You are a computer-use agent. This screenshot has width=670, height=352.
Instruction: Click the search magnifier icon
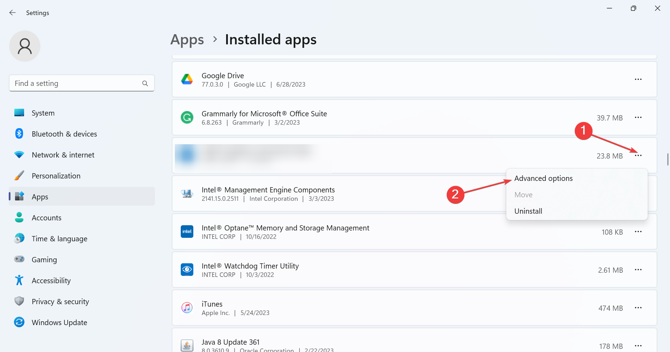[145, 83]
